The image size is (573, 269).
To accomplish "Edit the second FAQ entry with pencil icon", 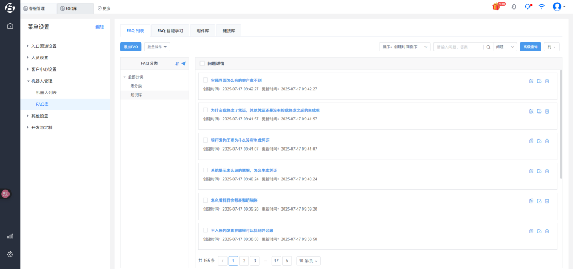I will click(x=539, y=111).
